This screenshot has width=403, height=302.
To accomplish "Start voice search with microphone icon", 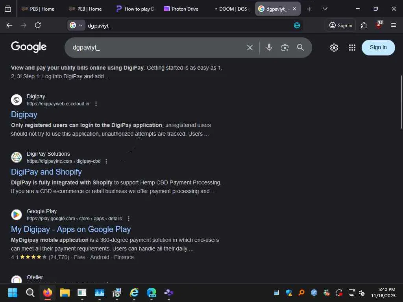I will tap(269, 48).
